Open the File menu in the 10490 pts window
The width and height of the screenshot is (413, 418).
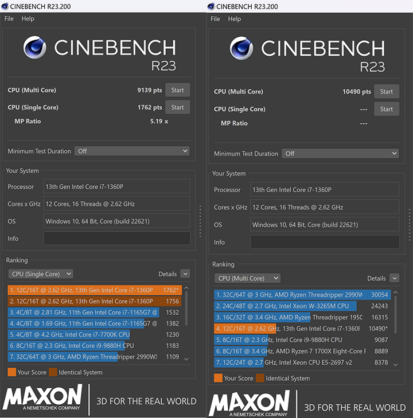215,19
